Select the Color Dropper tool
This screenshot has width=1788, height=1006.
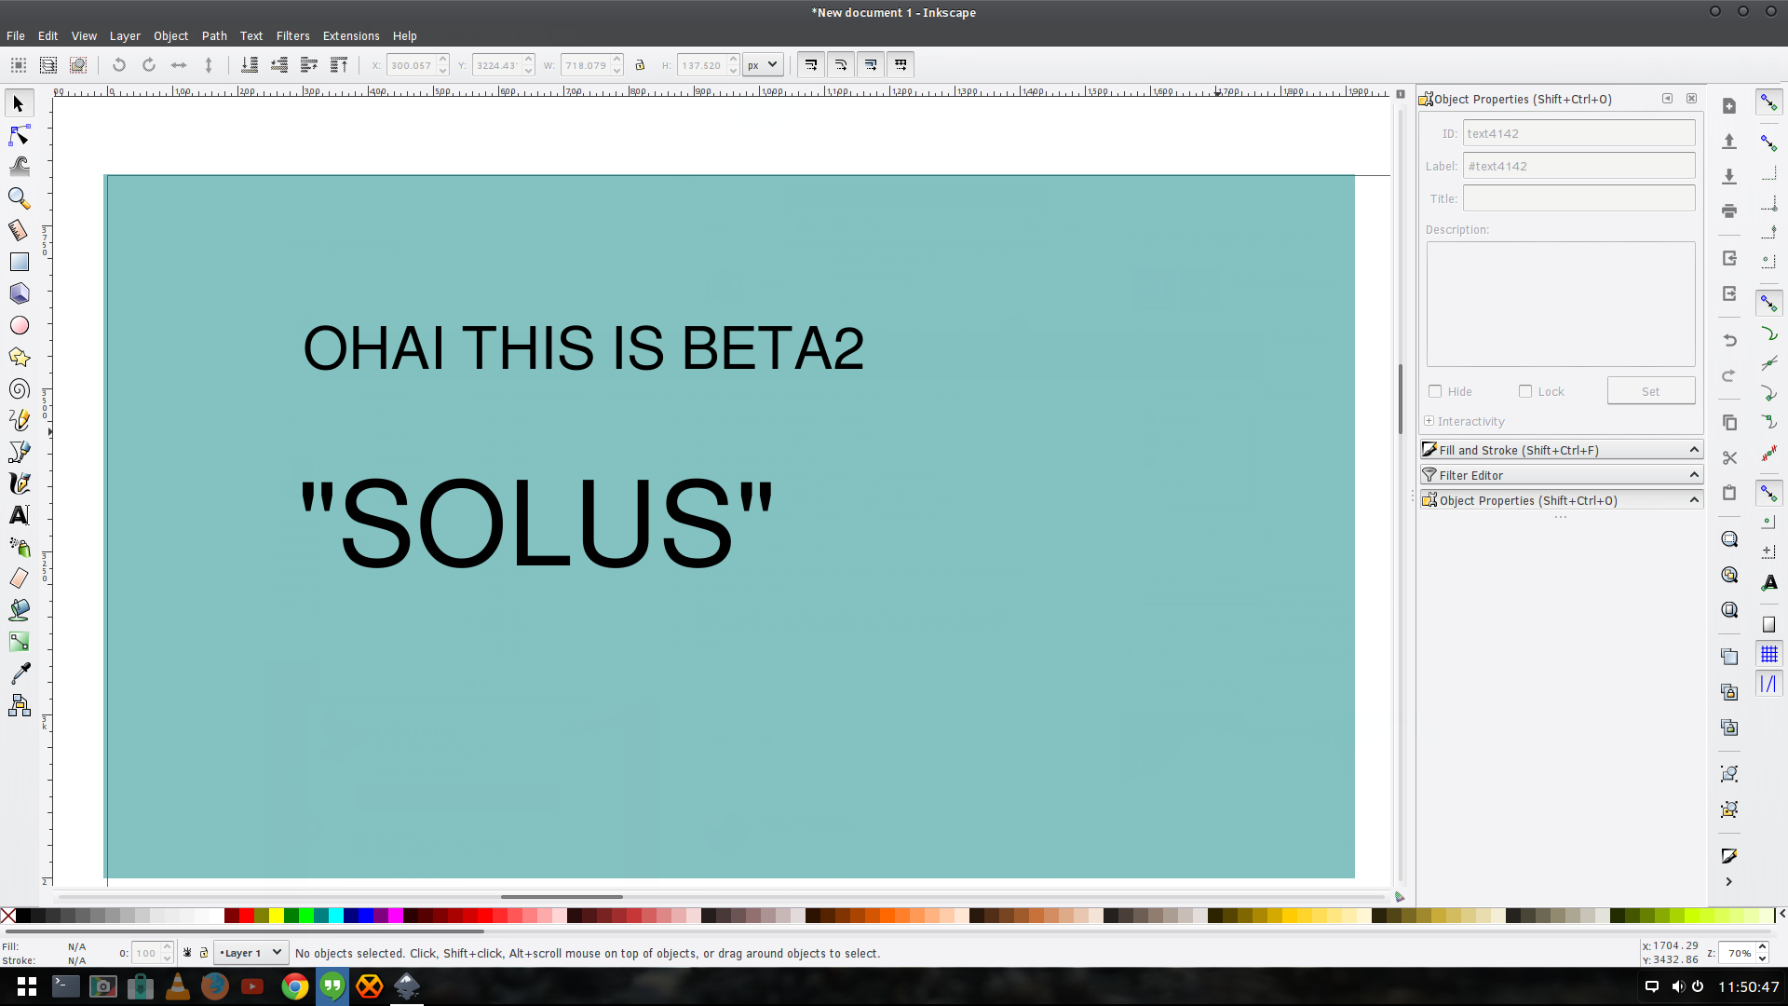pyautogui.click(x=19, y=673)
